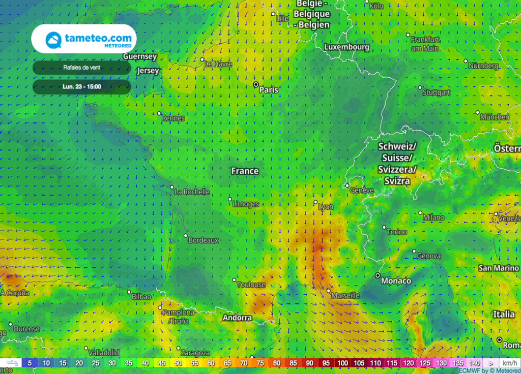
Task: Click the Schweiz/Suisse/Svizzera/Svizra label
Action: pyautogui.click(x=397, y=164)
